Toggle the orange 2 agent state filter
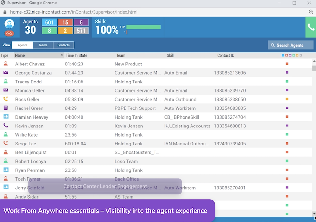Image resolution: width=316 pixels, height=222 pixels. click(x=65, y=30)
